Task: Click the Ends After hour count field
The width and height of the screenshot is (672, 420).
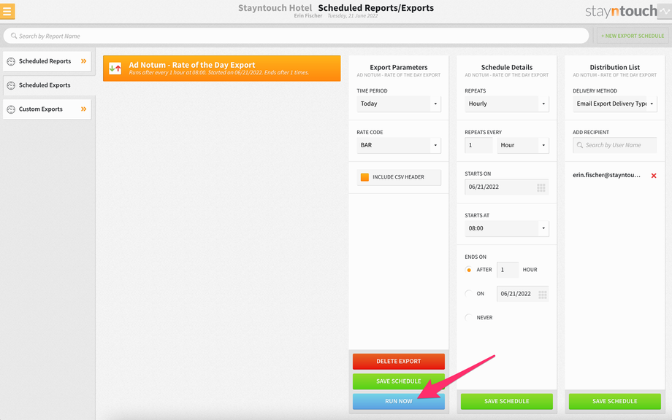Action: tap(508, 270)
